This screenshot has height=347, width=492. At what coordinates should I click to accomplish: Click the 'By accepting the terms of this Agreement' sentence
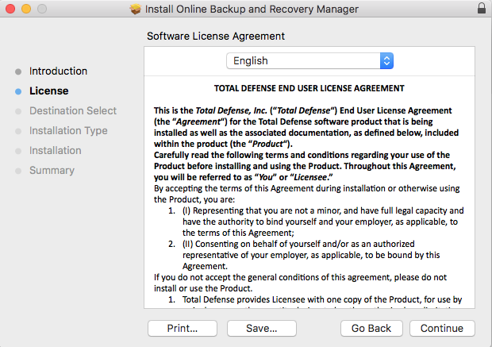point(306,194)
